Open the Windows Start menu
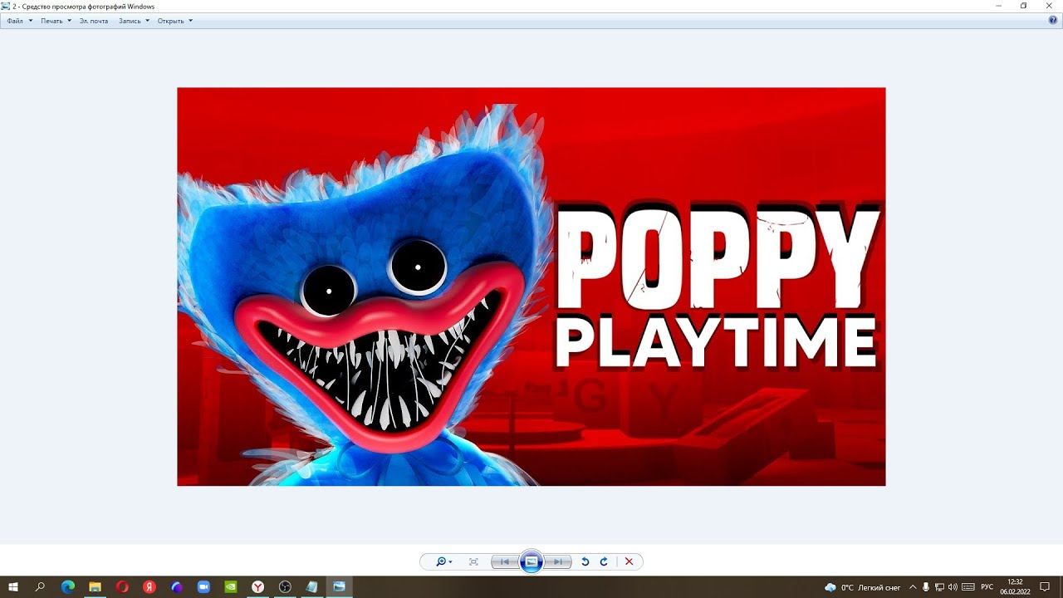 [x=13, y=587]
